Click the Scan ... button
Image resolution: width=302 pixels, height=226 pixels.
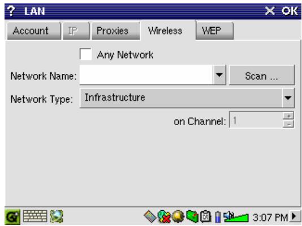(262, 75)
